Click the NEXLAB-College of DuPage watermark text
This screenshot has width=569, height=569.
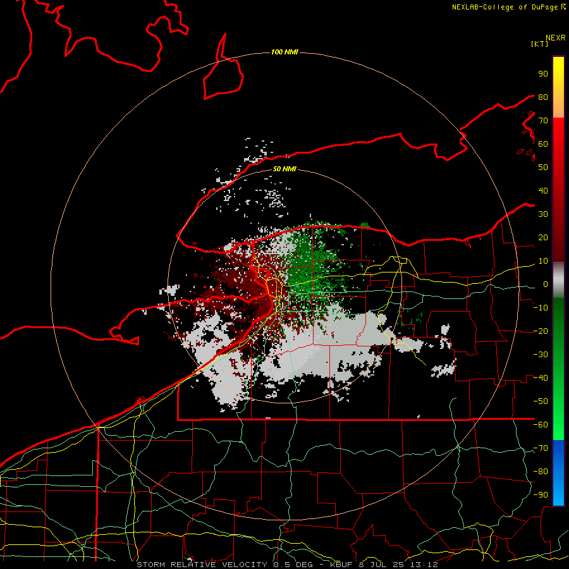coord(508,7)
